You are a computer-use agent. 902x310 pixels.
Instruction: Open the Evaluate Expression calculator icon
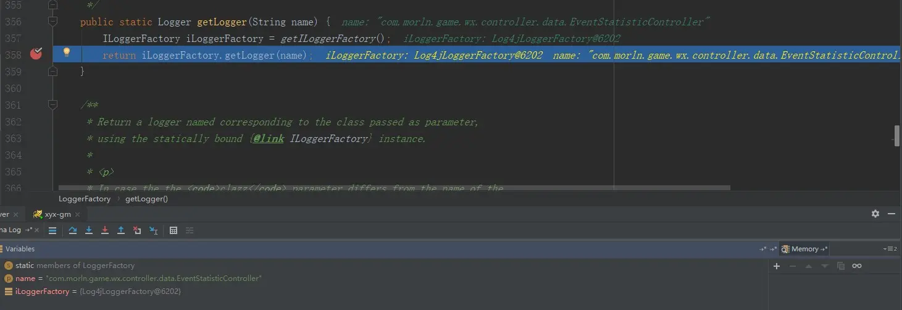point(173,230)
